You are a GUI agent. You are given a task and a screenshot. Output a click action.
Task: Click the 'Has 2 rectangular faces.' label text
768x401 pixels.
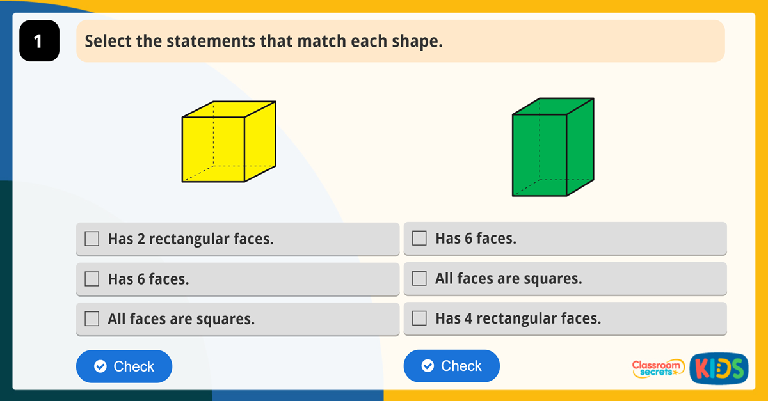(x=191, y=239)
